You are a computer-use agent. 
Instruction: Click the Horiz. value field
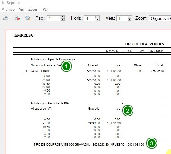point(90,18)
